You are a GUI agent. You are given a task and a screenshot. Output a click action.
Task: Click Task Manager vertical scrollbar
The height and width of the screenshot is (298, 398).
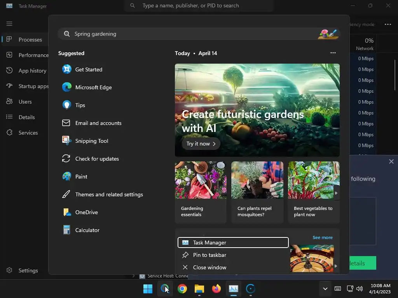395,75
